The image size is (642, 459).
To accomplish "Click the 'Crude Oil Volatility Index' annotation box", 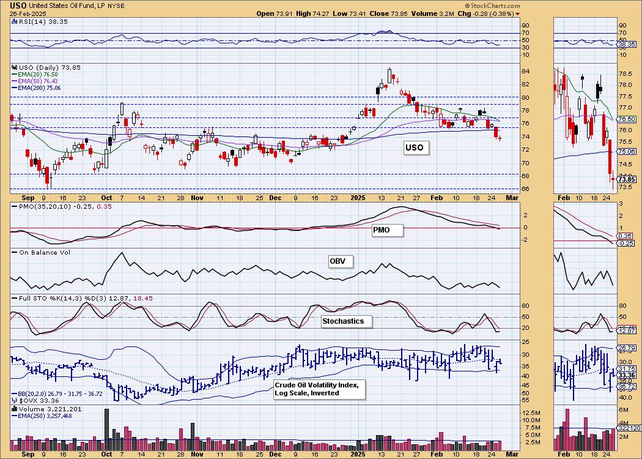I will pyautogui.click(x=319, y=389).
